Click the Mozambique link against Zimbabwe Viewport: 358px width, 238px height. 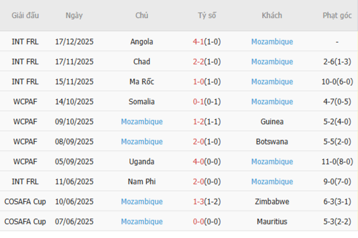(142, 202)
